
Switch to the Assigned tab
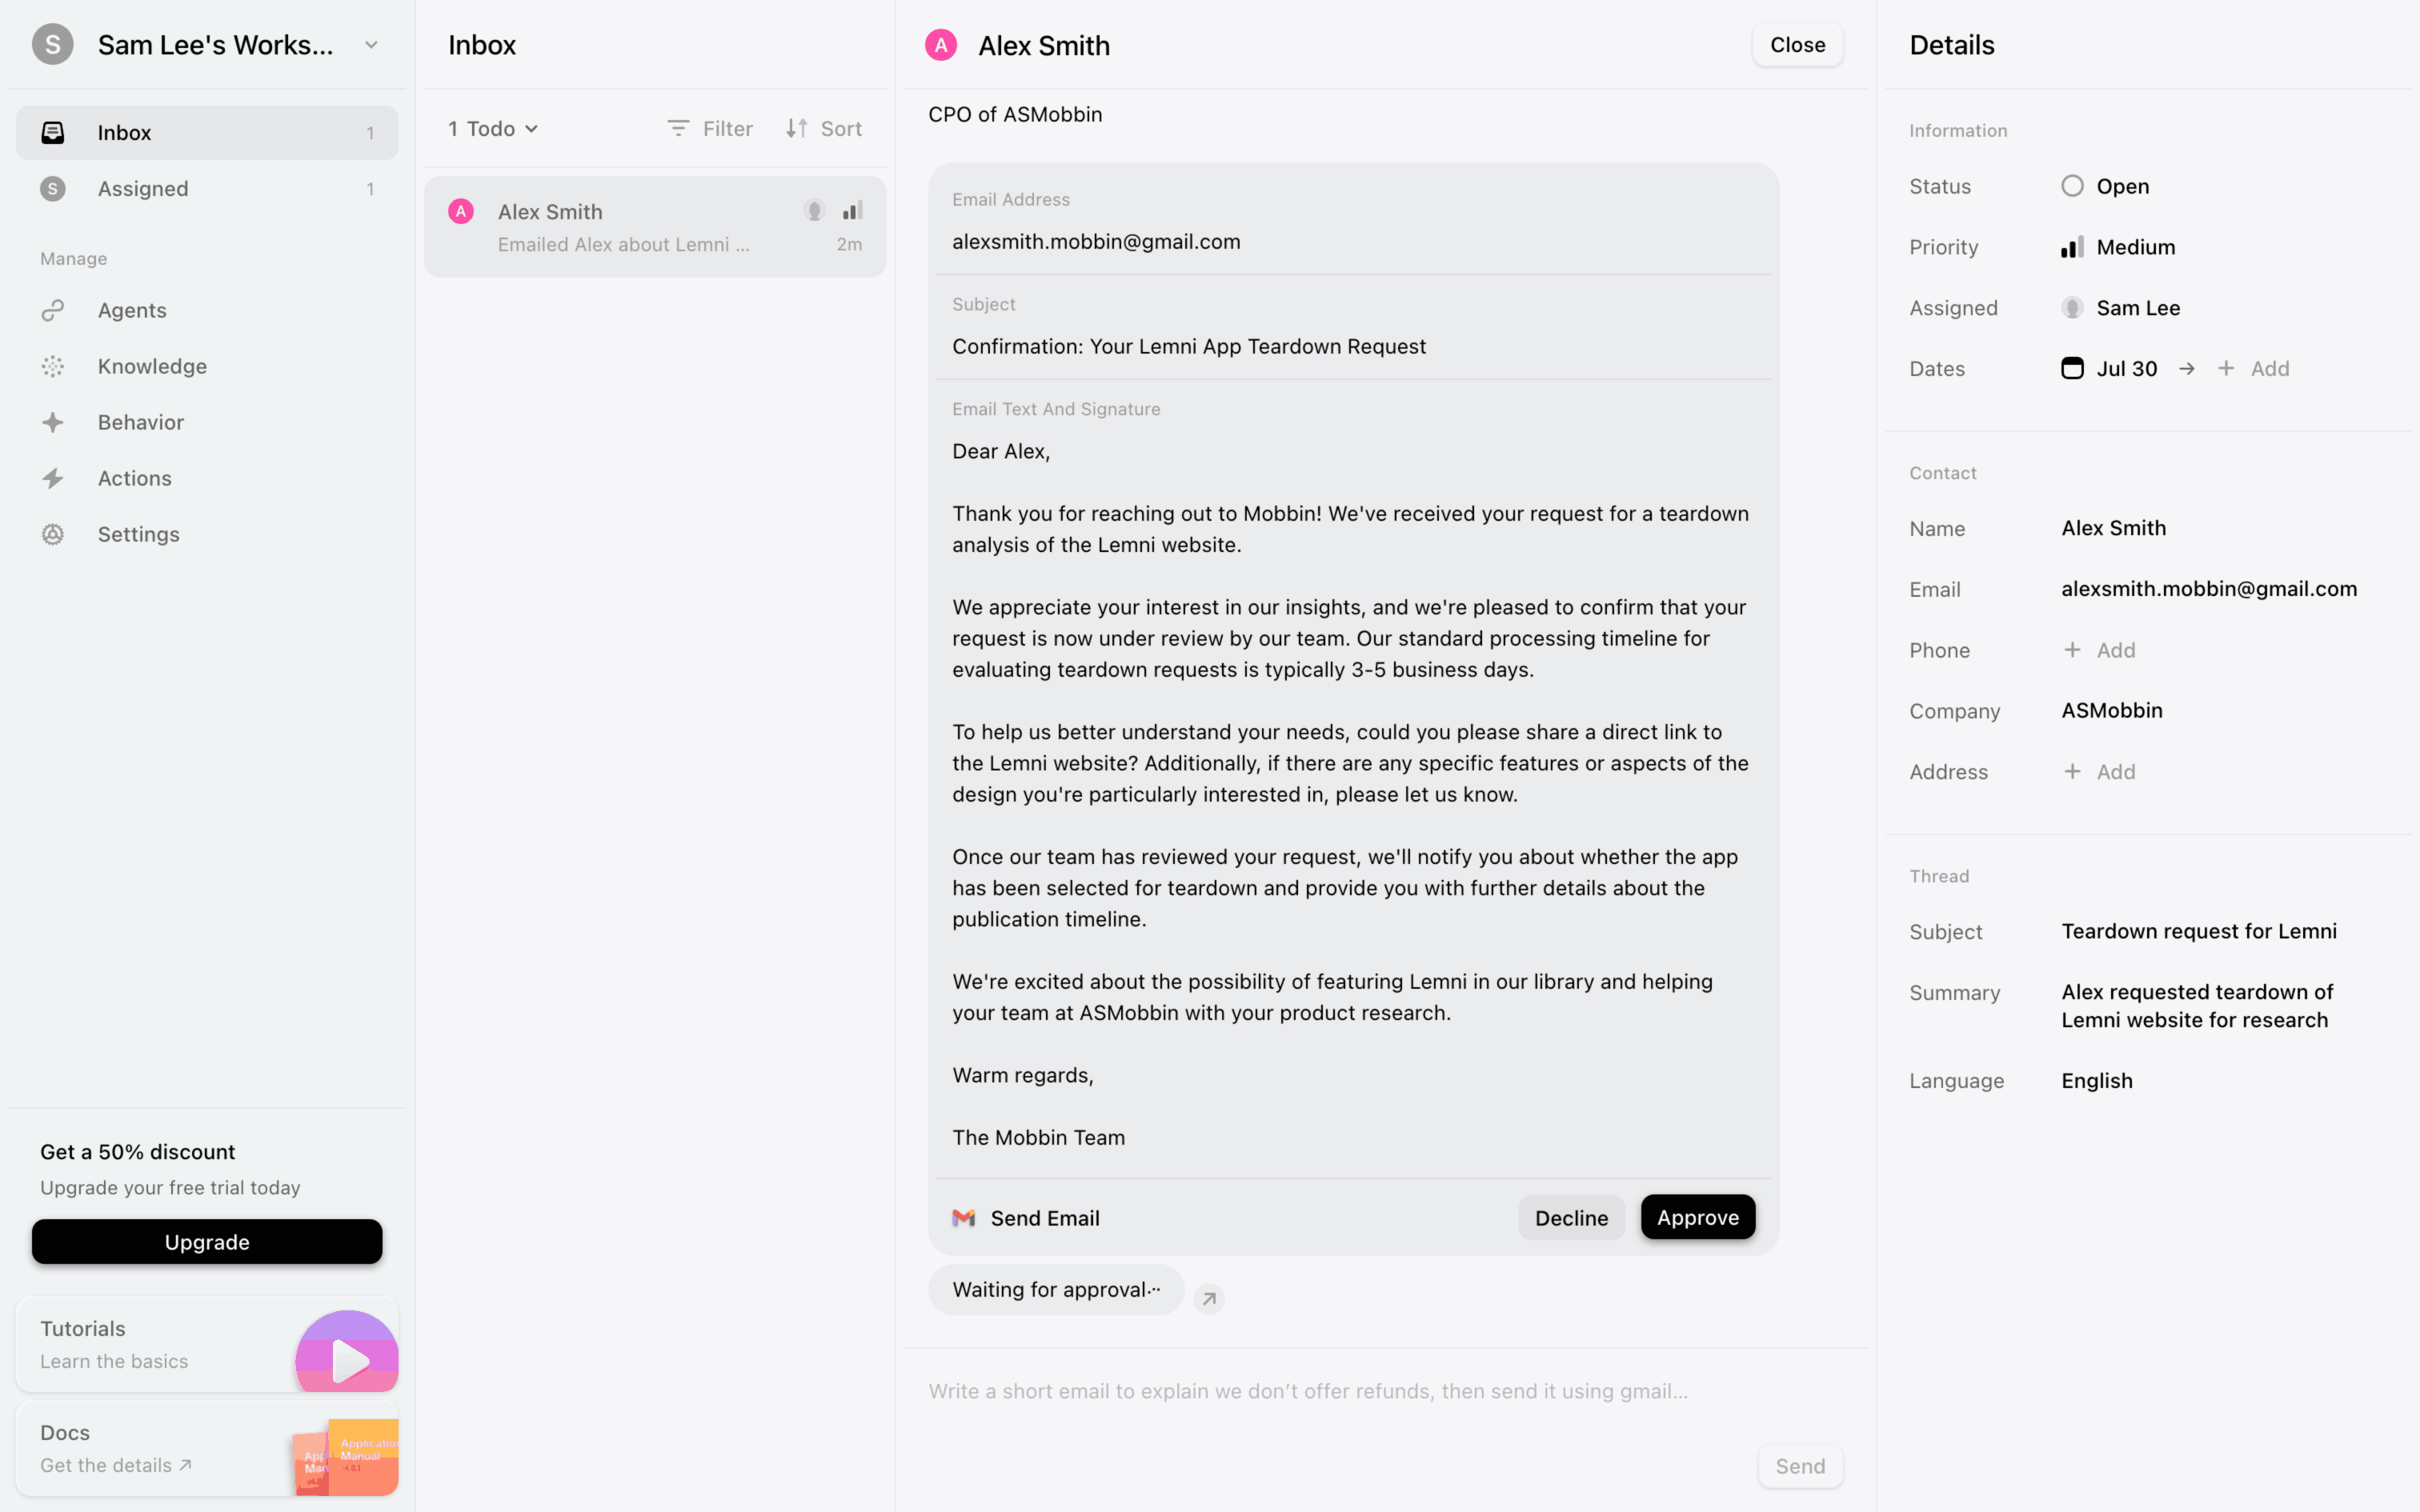click(x=143, y=189)
